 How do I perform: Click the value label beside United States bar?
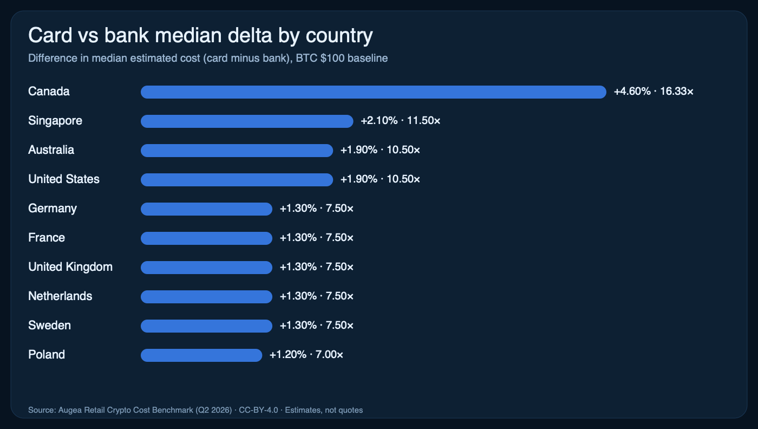click(380, 179)
